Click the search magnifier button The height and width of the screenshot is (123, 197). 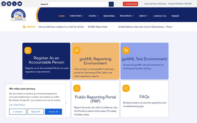point(111,4)
